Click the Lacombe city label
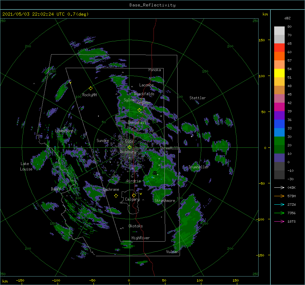305x285 pixels. point(146,85)
